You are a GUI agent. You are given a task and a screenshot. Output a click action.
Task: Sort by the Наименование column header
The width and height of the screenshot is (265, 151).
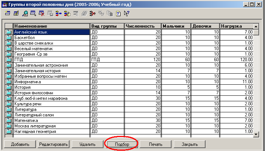click(51, 26)
